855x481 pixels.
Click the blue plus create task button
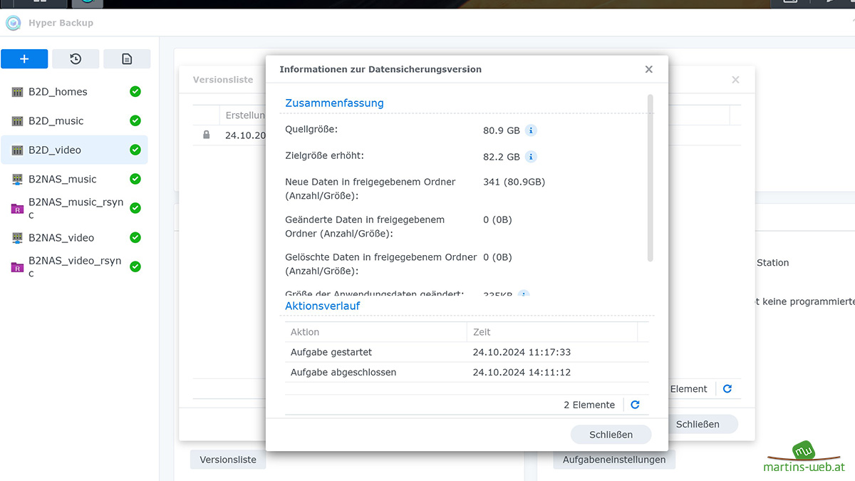tap(24, 59)
